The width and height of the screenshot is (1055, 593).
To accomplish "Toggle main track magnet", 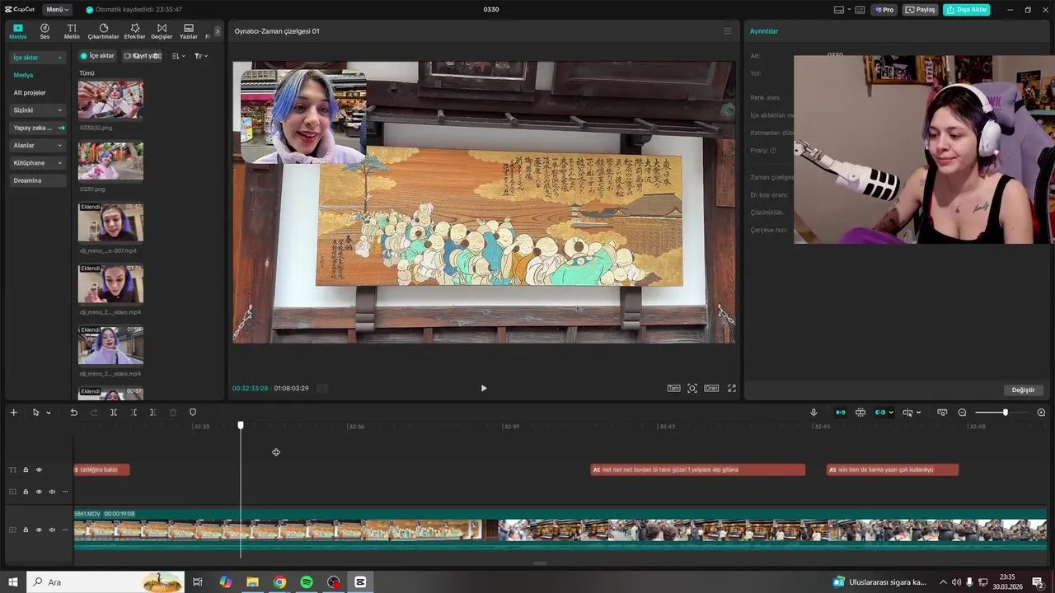I will pos(841,413).
